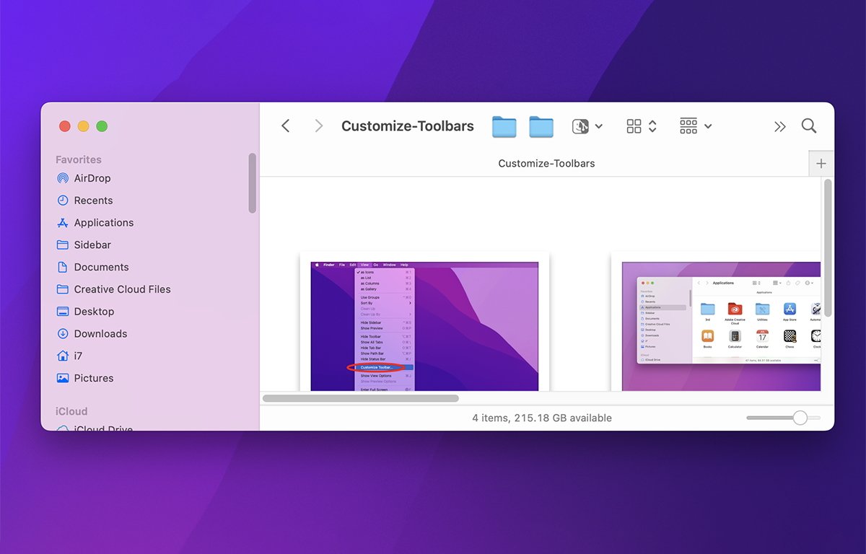The image size is (866, 554).
Task: Open AirDrop in the sidebar
Action: point(92,178)
